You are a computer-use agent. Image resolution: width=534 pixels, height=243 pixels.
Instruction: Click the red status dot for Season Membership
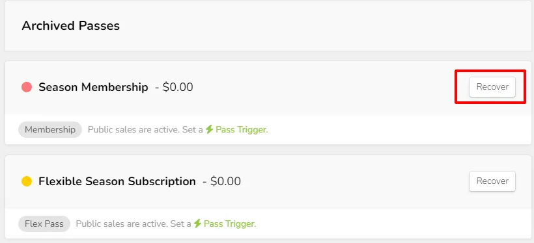click(x=27, y=87)
